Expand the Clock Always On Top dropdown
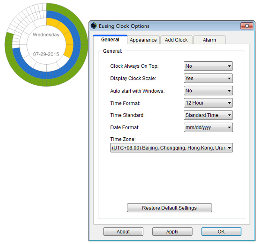 click(208, 66)
